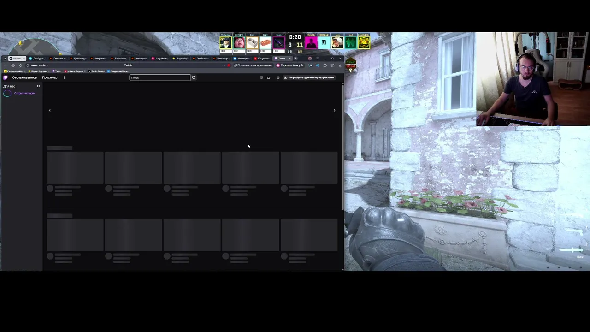
Task: Close the active Twitch browser tab
Action: pos(289,59)
